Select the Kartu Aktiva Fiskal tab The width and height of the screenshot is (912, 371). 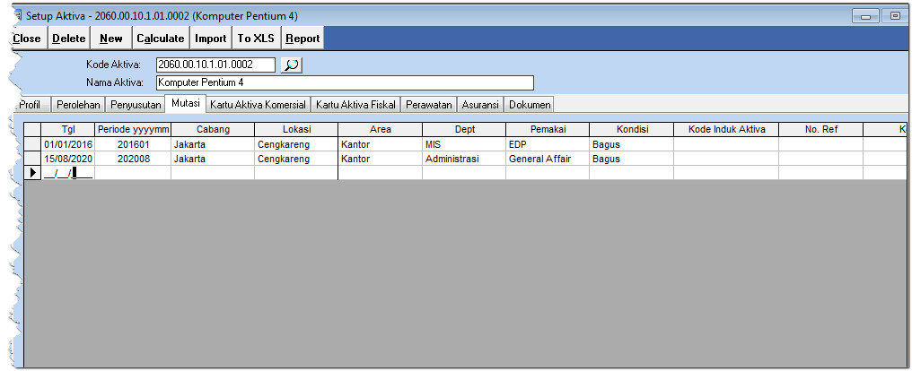coord(355,105)
